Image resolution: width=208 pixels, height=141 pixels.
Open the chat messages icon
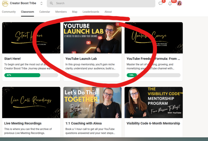[x=161, y=3]
